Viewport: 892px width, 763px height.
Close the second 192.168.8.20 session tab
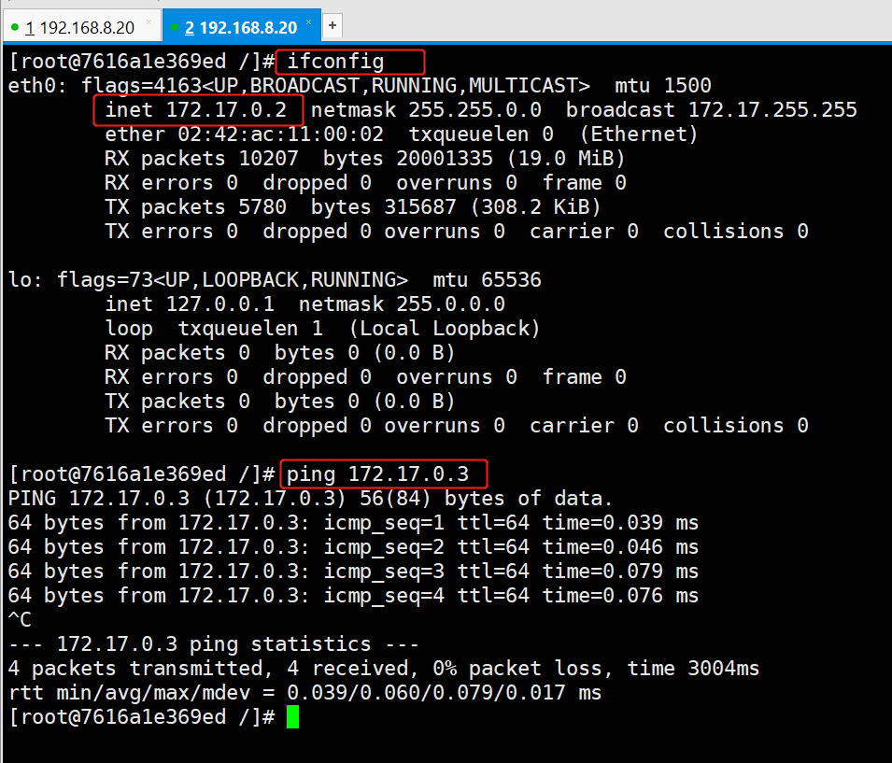[309, 22]
